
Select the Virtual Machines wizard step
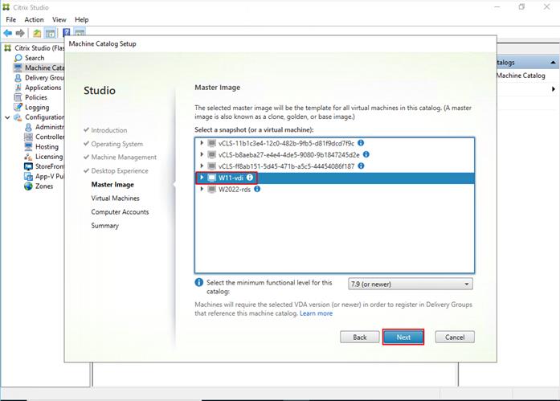click(x=115, y=198)
